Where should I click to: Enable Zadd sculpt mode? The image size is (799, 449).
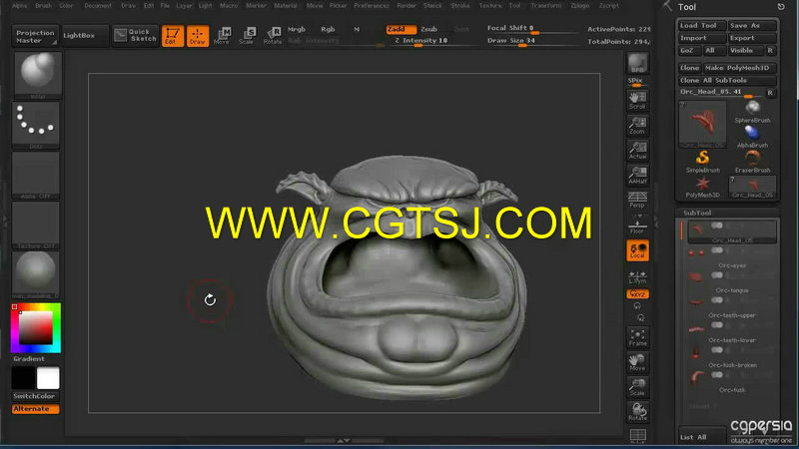pyautogui.click(x=401, y=29)
